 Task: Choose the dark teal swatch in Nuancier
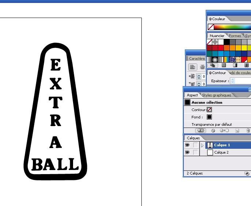click(x=209, y=54)
